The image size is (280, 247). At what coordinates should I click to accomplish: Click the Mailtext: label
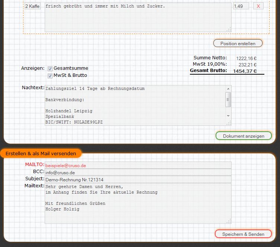(x=34, y=186)
